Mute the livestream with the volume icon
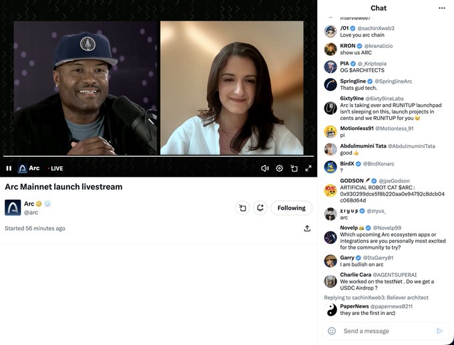 tap(264, 168)
